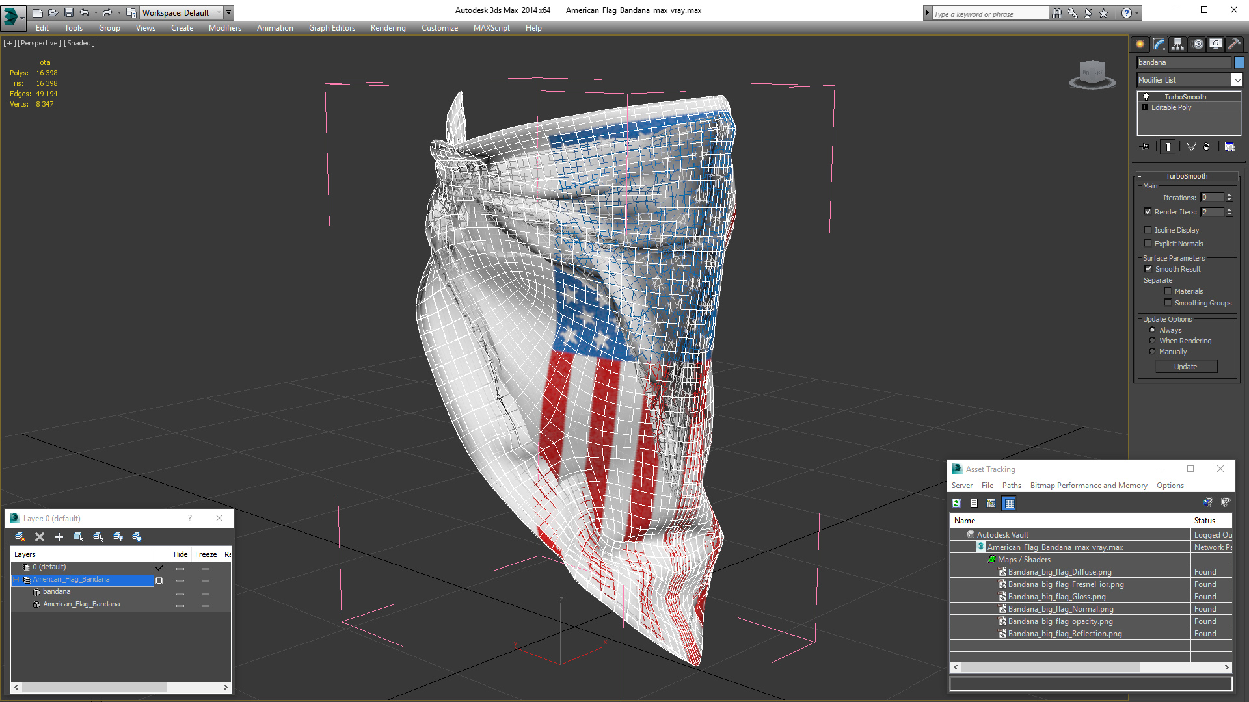Open the Create command panel tab

point(1140,44)
